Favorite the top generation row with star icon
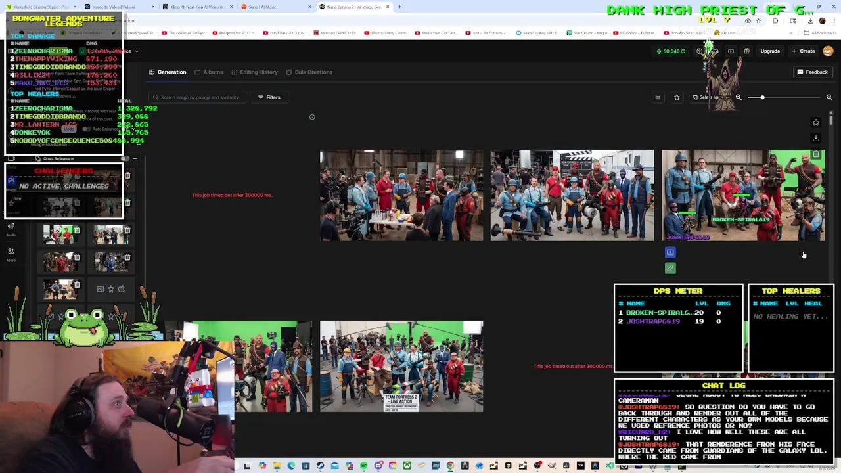841x473 pixels. (x=816, y=123)
